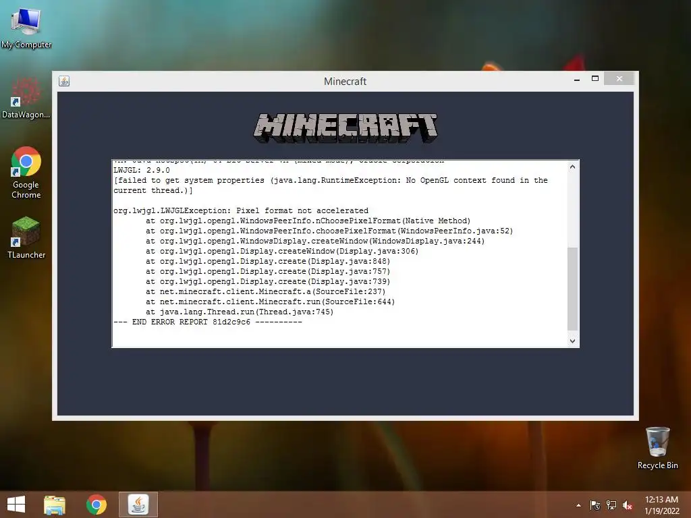Viewport: 691px width, 518px height.
Task: Click the line 'LWJGL: 2.9.0'
Action: (142, 170)
